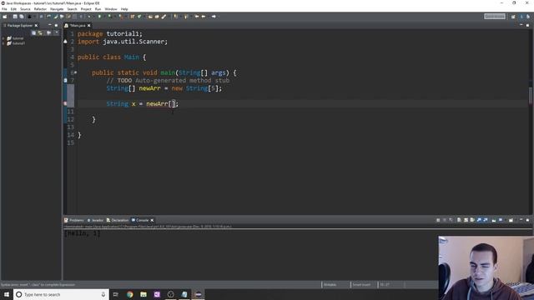Switch to the Problems tab
The width and height of the screenshot is (534, 300).
click(74, 220)
